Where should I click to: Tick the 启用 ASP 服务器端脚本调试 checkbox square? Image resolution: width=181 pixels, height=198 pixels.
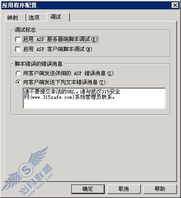tap(18, 39)
